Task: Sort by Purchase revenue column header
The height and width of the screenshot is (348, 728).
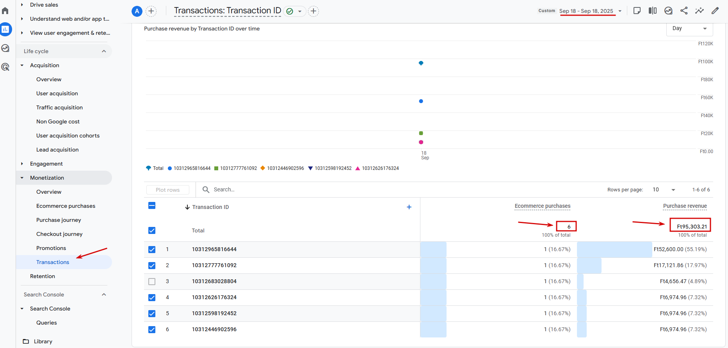Action: coord(685,206)
